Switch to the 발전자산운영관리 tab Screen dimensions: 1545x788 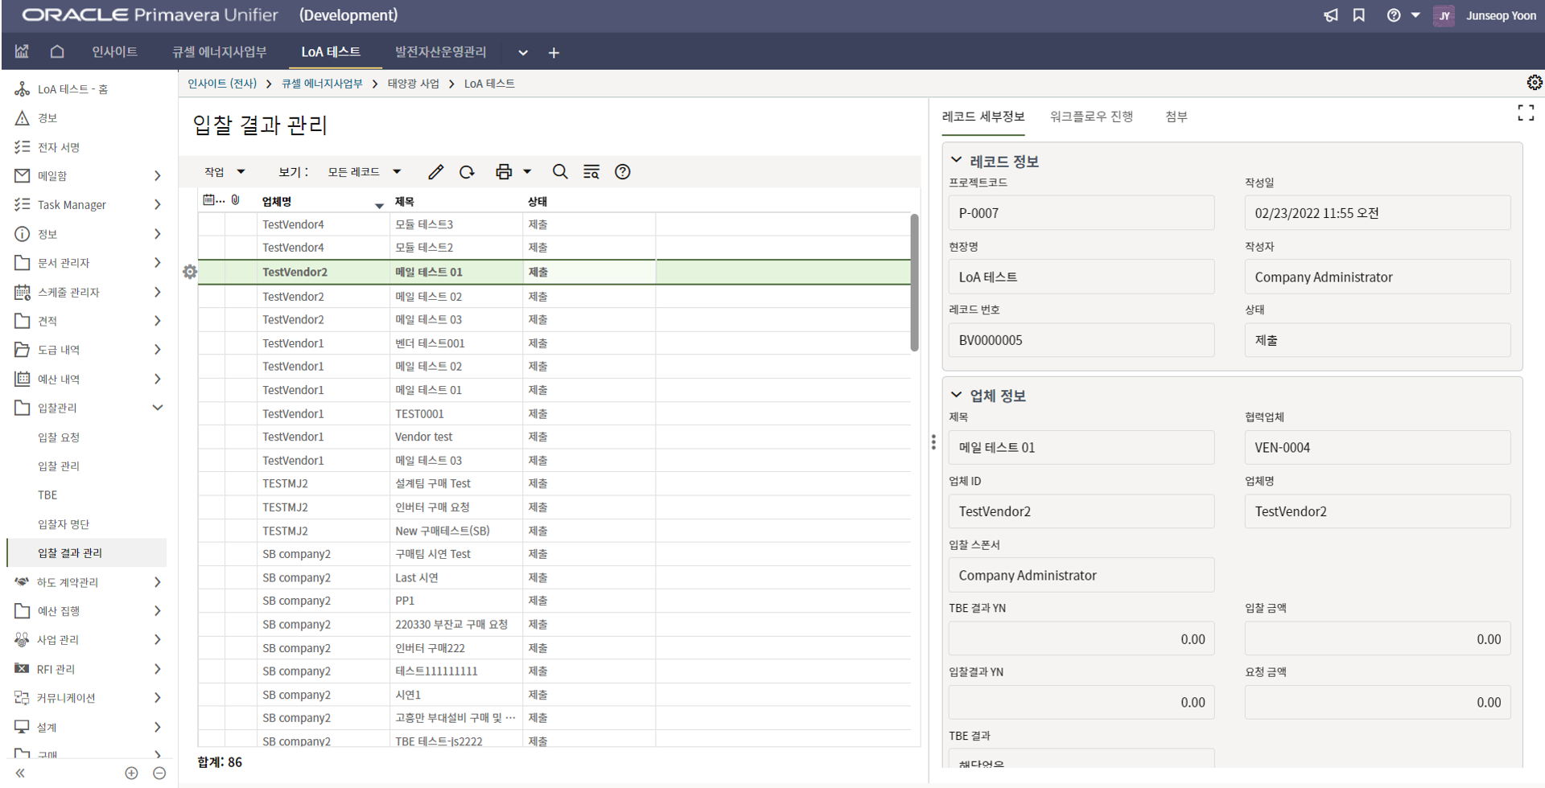point(440,52)
